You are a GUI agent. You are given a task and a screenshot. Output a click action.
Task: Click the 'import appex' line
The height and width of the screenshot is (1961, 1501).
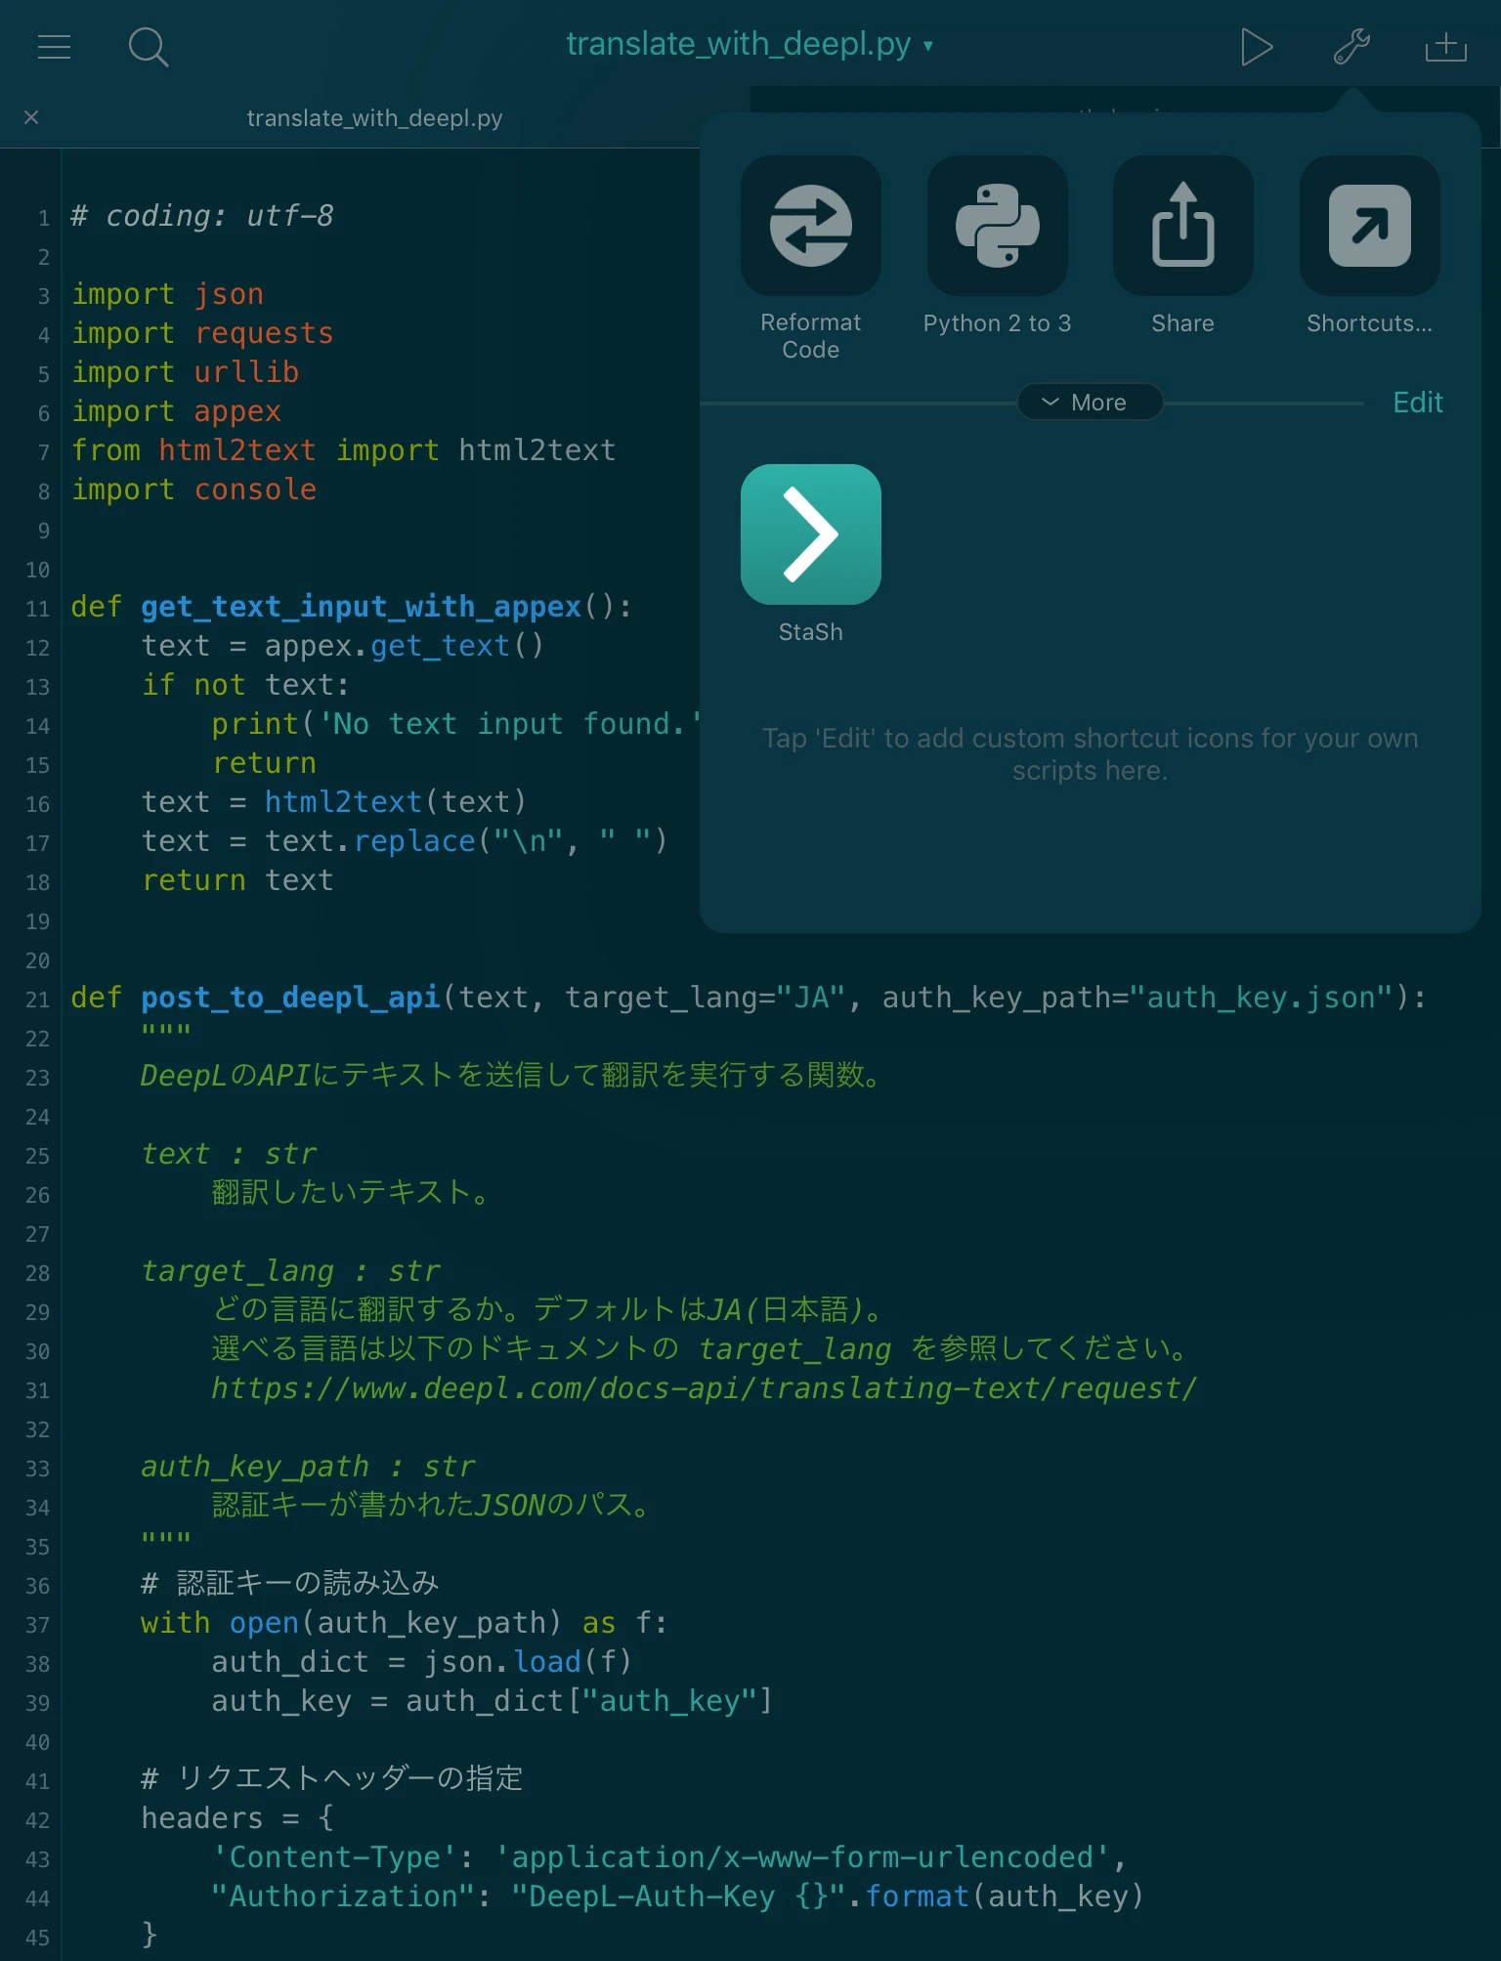coord(176,411)
